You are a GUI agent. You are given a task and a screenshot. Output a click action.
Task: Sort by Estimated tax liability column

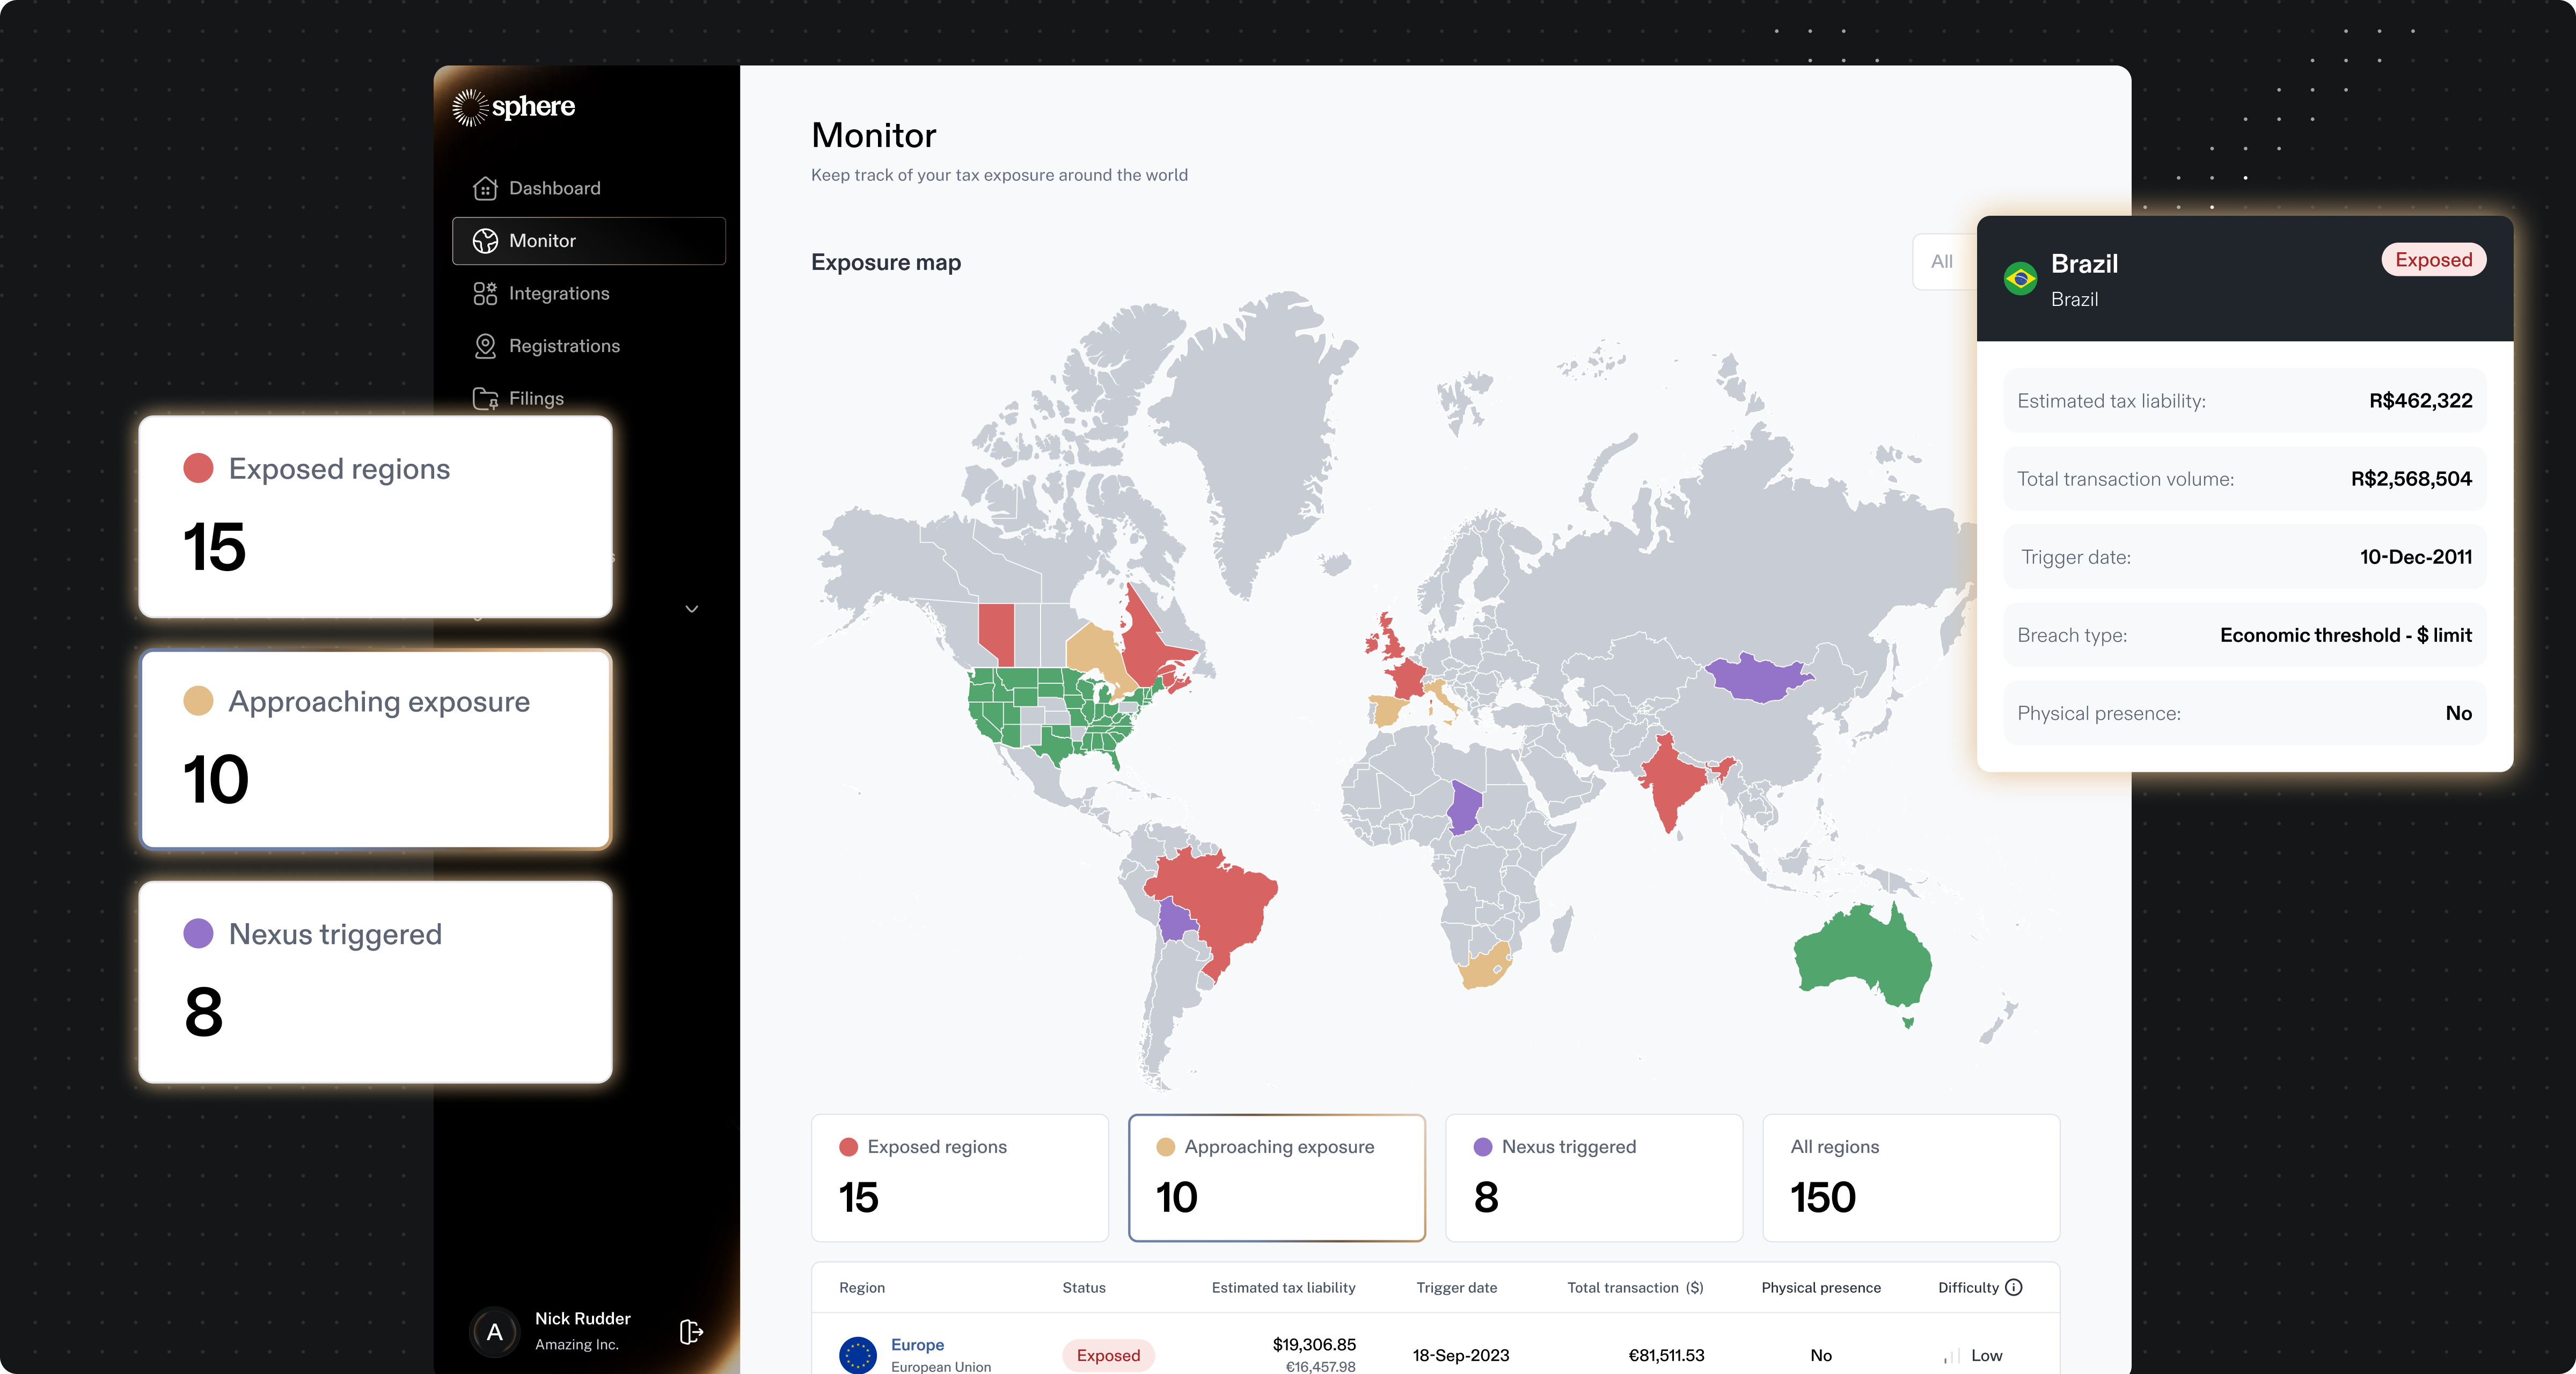[x=1283, y=1287]
